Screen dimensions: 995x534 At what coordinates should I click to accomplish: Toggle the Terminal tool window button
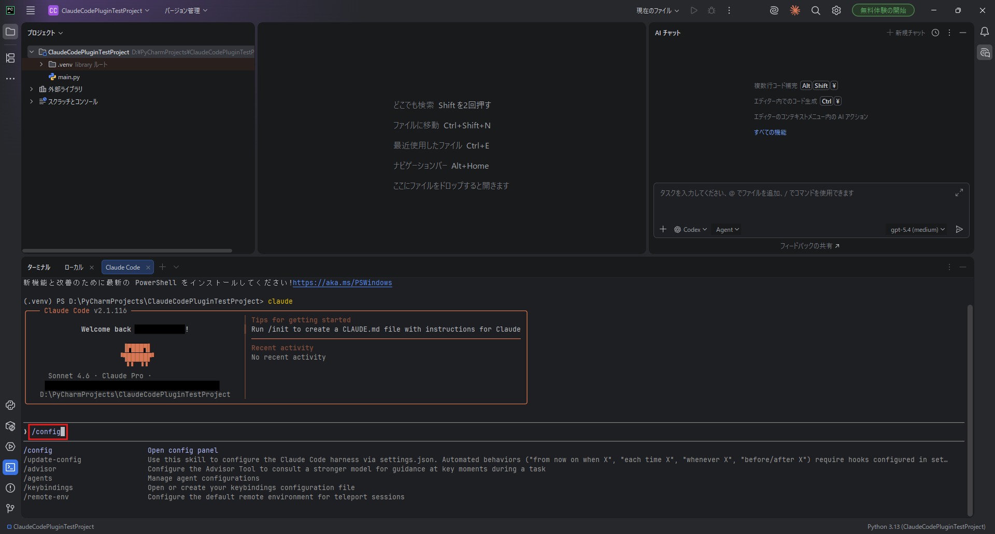(x=10, y=467)
